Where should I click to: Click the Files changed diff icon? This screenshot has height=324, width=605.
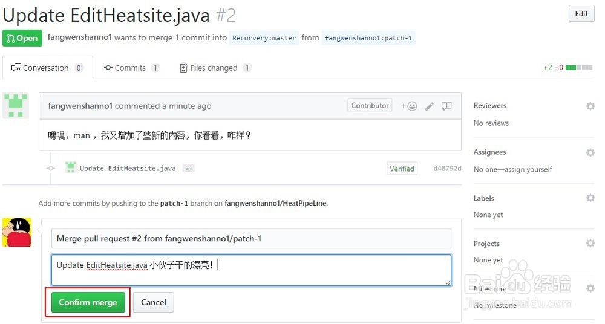[184, 68]
